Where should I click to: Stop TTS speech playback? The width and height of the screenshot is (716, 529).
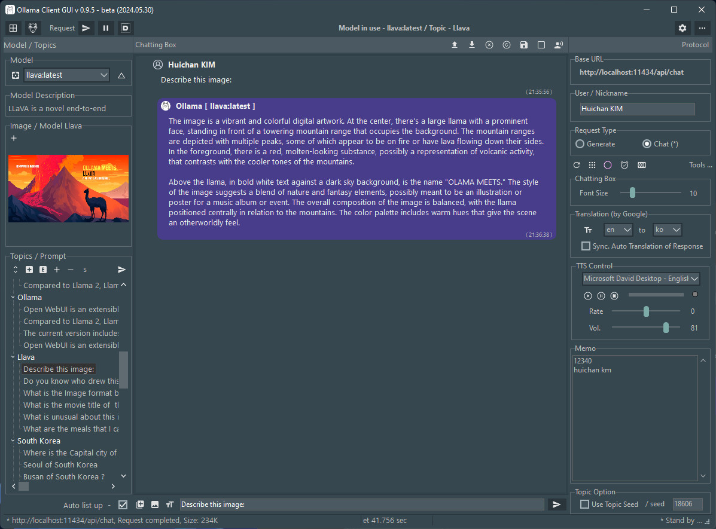(615, 296)
